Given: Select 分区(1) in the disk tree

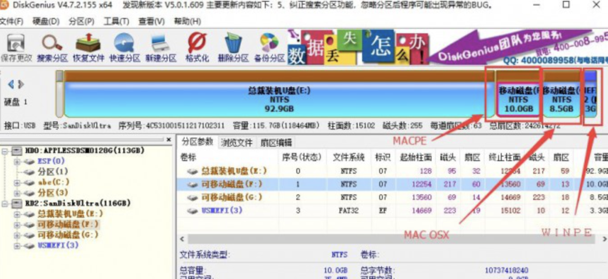Looking at the screenshot, I should (x=53, y=172).
